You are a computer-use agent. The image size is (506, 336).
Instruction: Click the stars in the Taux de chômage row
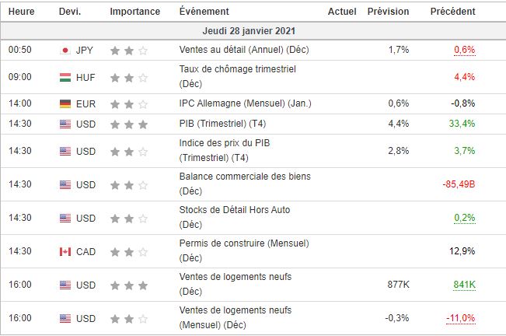pyautogui.click(x=132, y=77)
